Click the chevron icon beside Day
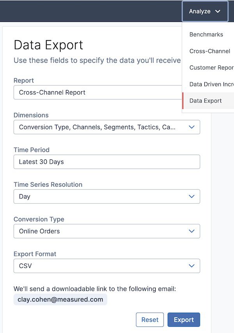The image size is (234, 333). click(x=191, y=197)
